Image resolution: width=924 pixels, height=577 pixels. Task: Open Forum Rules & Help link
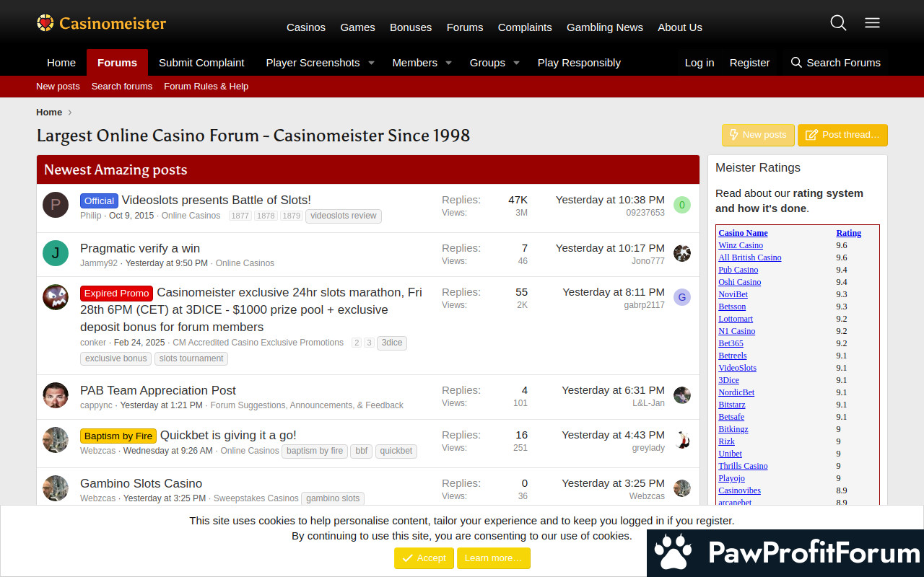[206, 87]
